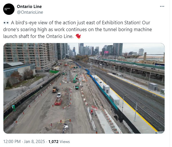The width and height of the screenshot is (172, 147).
Task: Click the Ontario Line profile avatar
Action: (9, 9)
